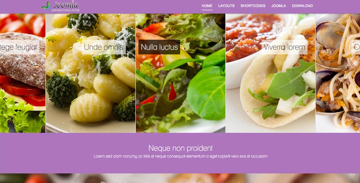Image resolution: width=360 pixels, height=183 pixels.
Task: Click the 'Unde omnis' slide caption
Action: tap(104, 47)
